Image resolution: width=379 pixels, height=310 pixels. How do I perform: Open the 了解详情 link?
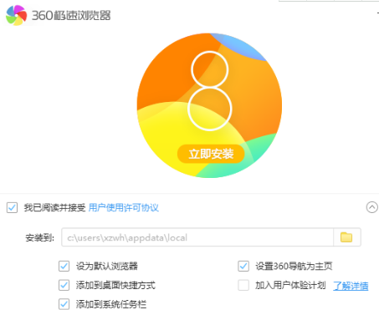[x=351, y=286]
